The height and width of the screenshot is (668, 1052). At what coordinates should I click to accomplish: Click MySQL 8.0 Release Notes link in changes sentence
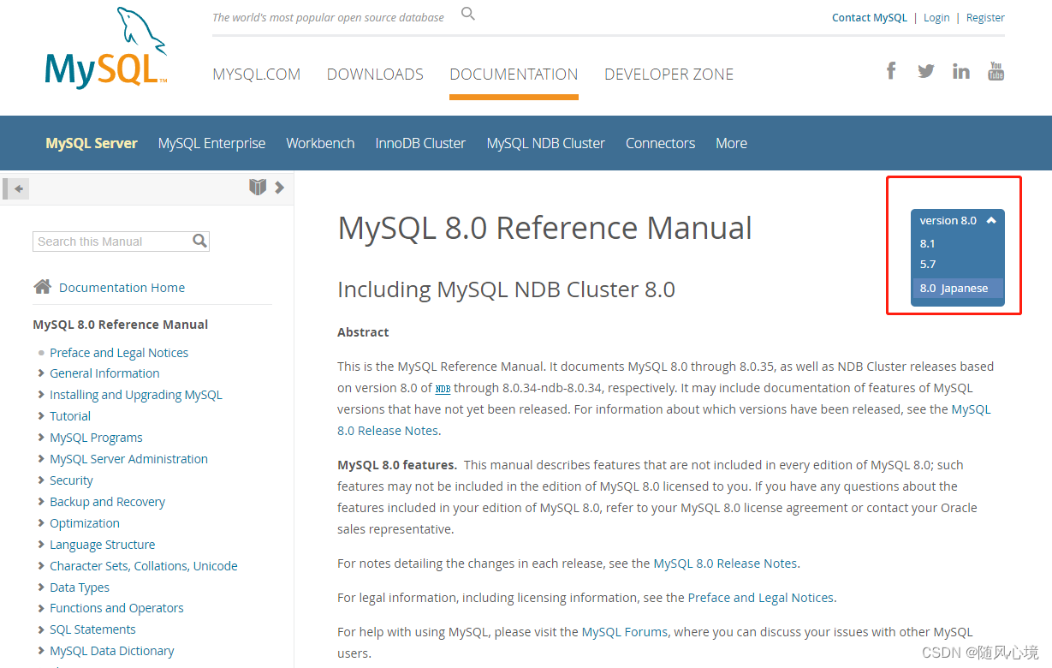[725, 563]
